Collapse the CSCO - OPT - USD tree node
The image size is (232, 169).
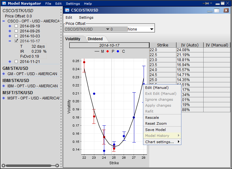pyautogui.click(x=4, y=21)
